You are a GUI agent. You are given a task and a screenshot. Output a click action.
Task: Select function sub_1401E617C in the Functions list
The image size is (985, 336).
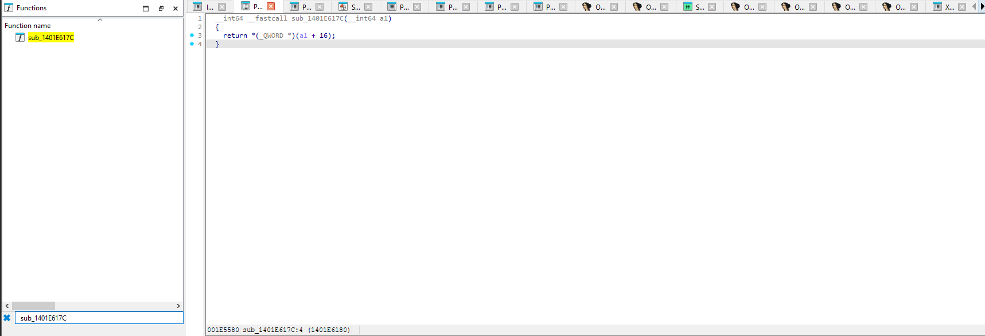pos(51,38)
